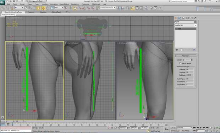Open the Edit menu

(x=9, y=4)
